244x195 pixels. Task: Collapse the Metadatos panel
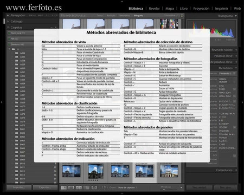[236, 68]
